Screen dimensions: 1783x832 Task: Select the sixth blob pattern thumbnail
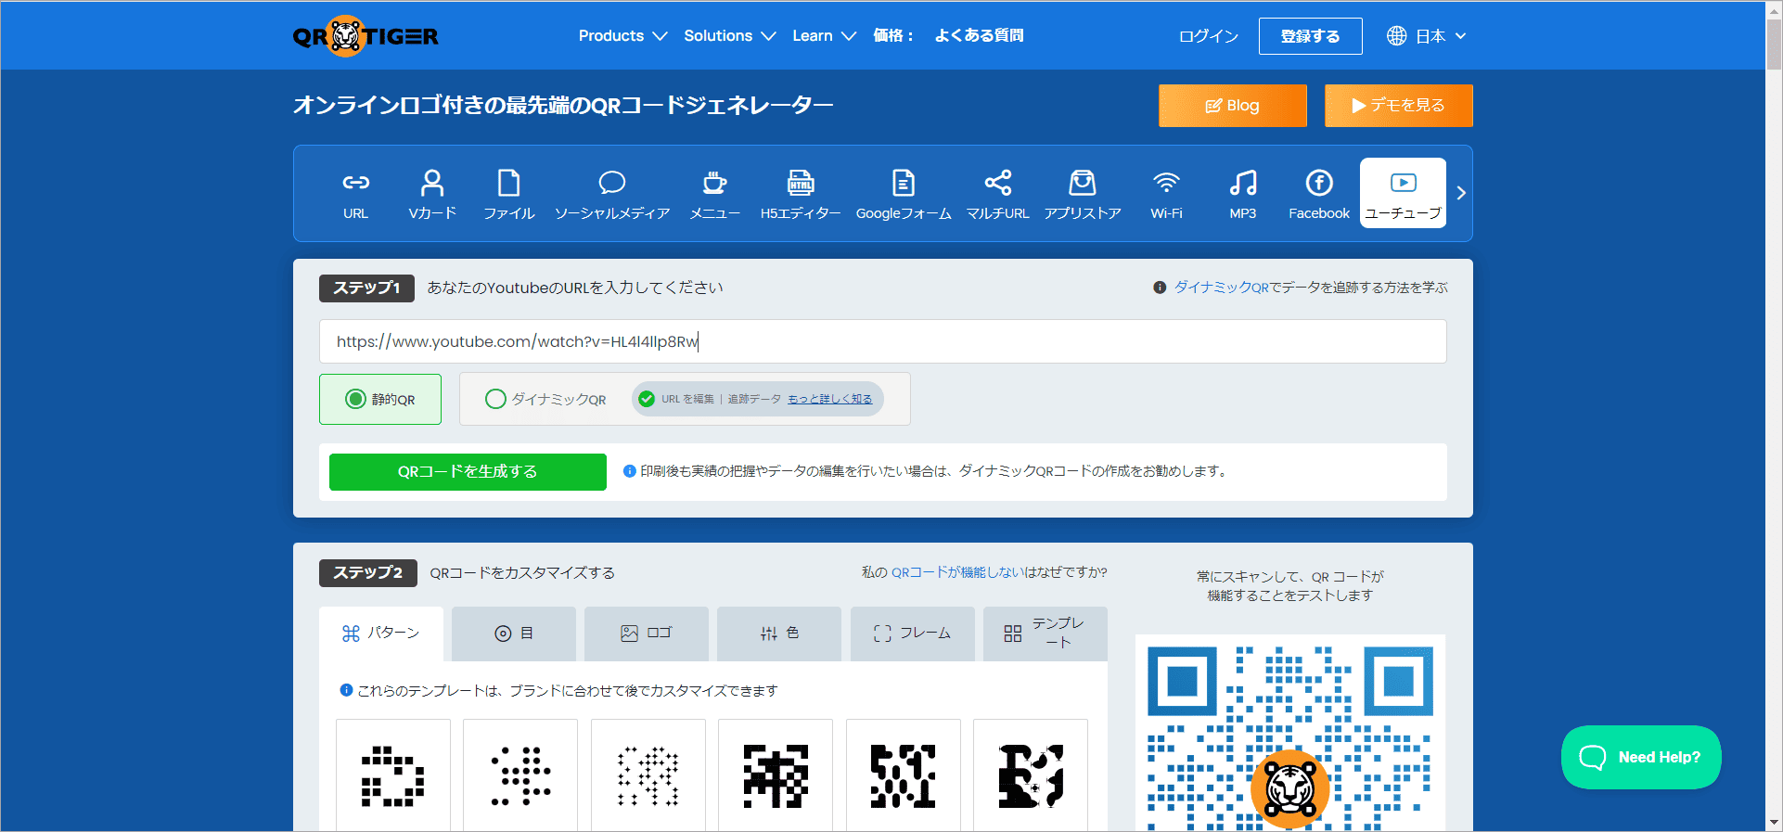(x=1031, y=775)
